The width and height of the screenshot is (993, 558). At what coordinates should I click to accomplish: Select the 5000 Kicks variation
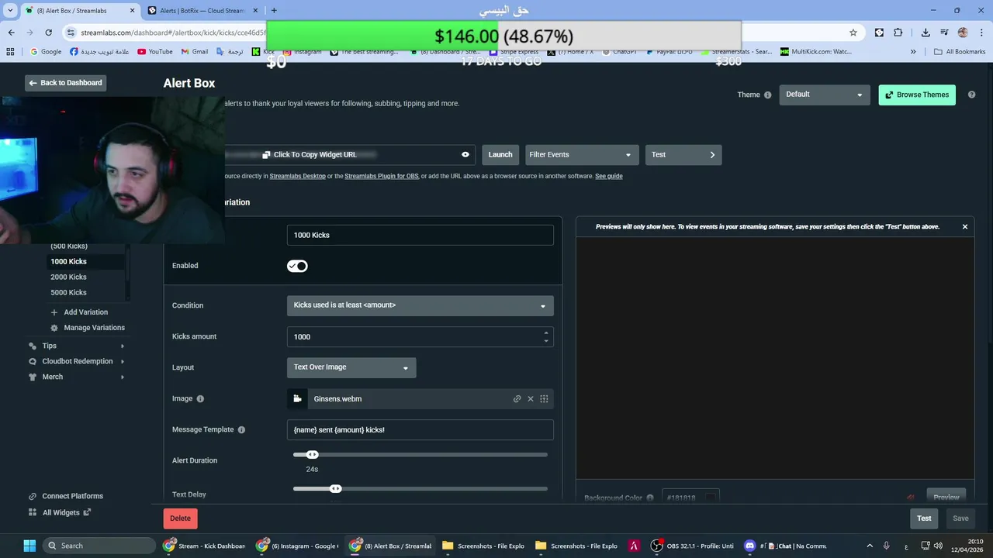pyautogui.click(x=68, y=292)
